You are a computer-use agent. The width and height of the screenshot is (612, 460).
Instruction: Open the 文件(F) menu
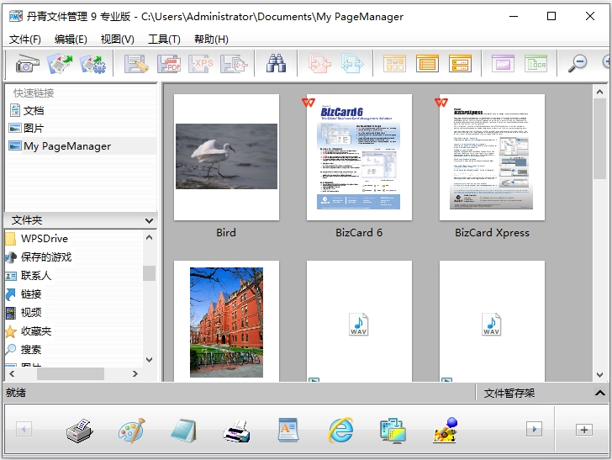[x=25, y=39]
